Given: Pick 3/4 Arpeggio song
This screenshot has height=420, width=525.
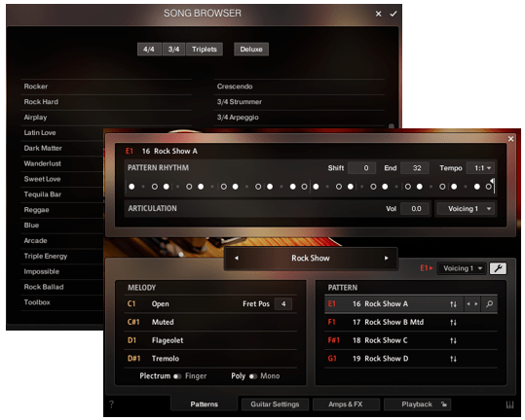Looking at the screenshot, I should point(299,118).
